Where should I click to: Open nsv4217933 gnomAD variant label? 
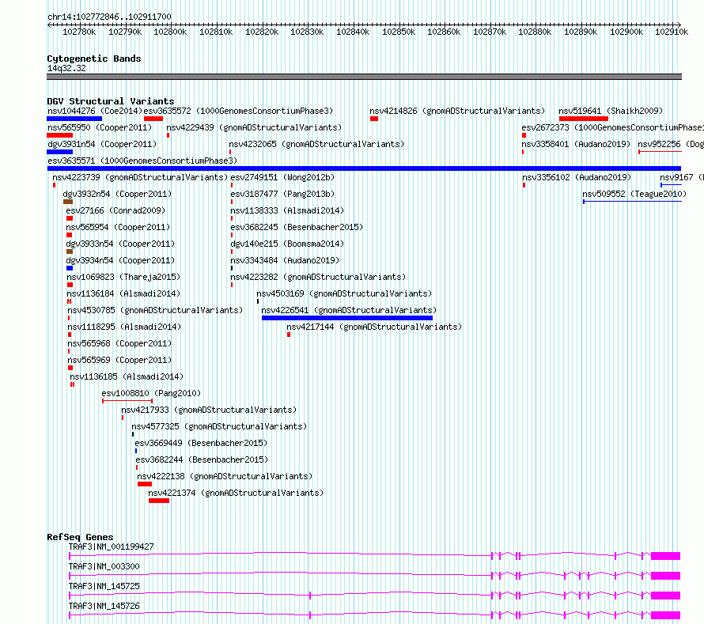209,410
